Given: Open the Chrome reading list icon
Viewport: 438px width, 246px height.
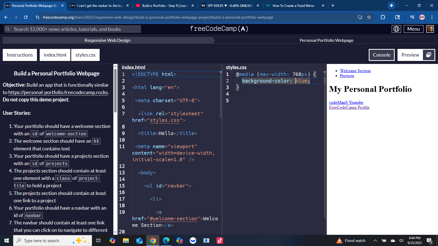Looking at the screenshot, I should click(412, 17).
